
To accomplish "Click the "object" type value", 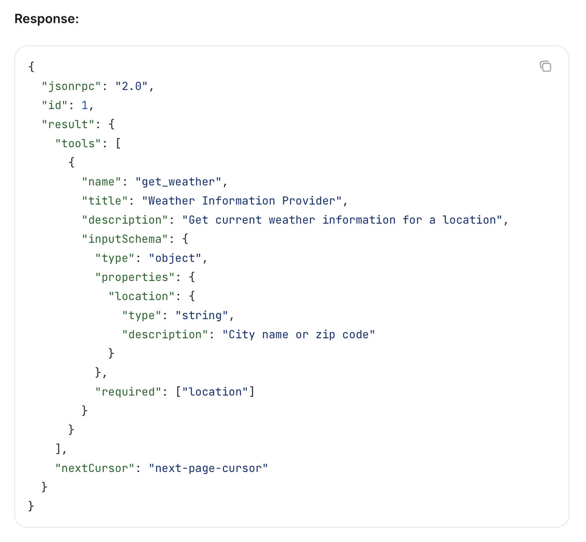I will click(x=175, y=258).
